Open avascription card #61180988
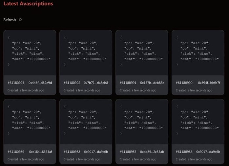 pos(86,132)
